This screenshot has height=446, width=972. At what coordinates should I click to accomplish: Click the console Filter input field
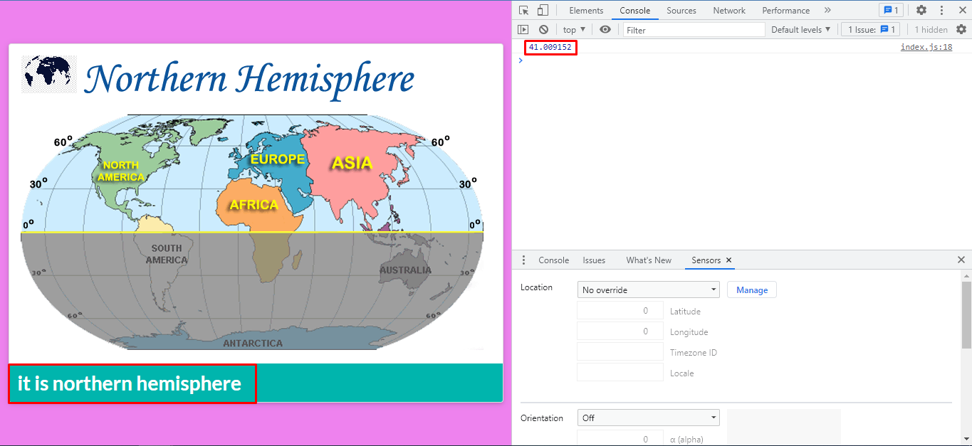coord(694,29)
